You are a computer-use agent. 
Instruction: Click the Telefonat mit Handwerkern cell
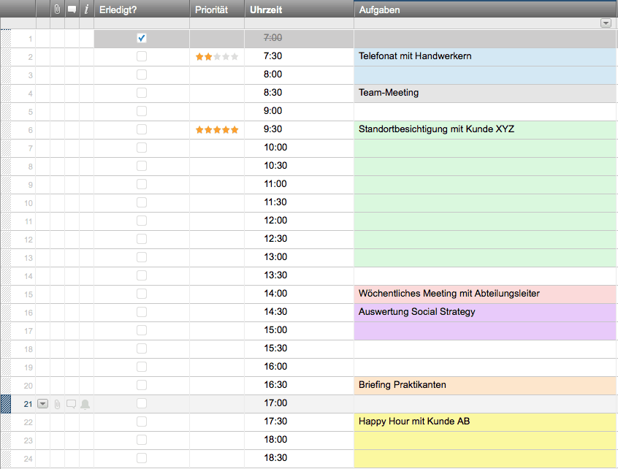coord(485,57)
